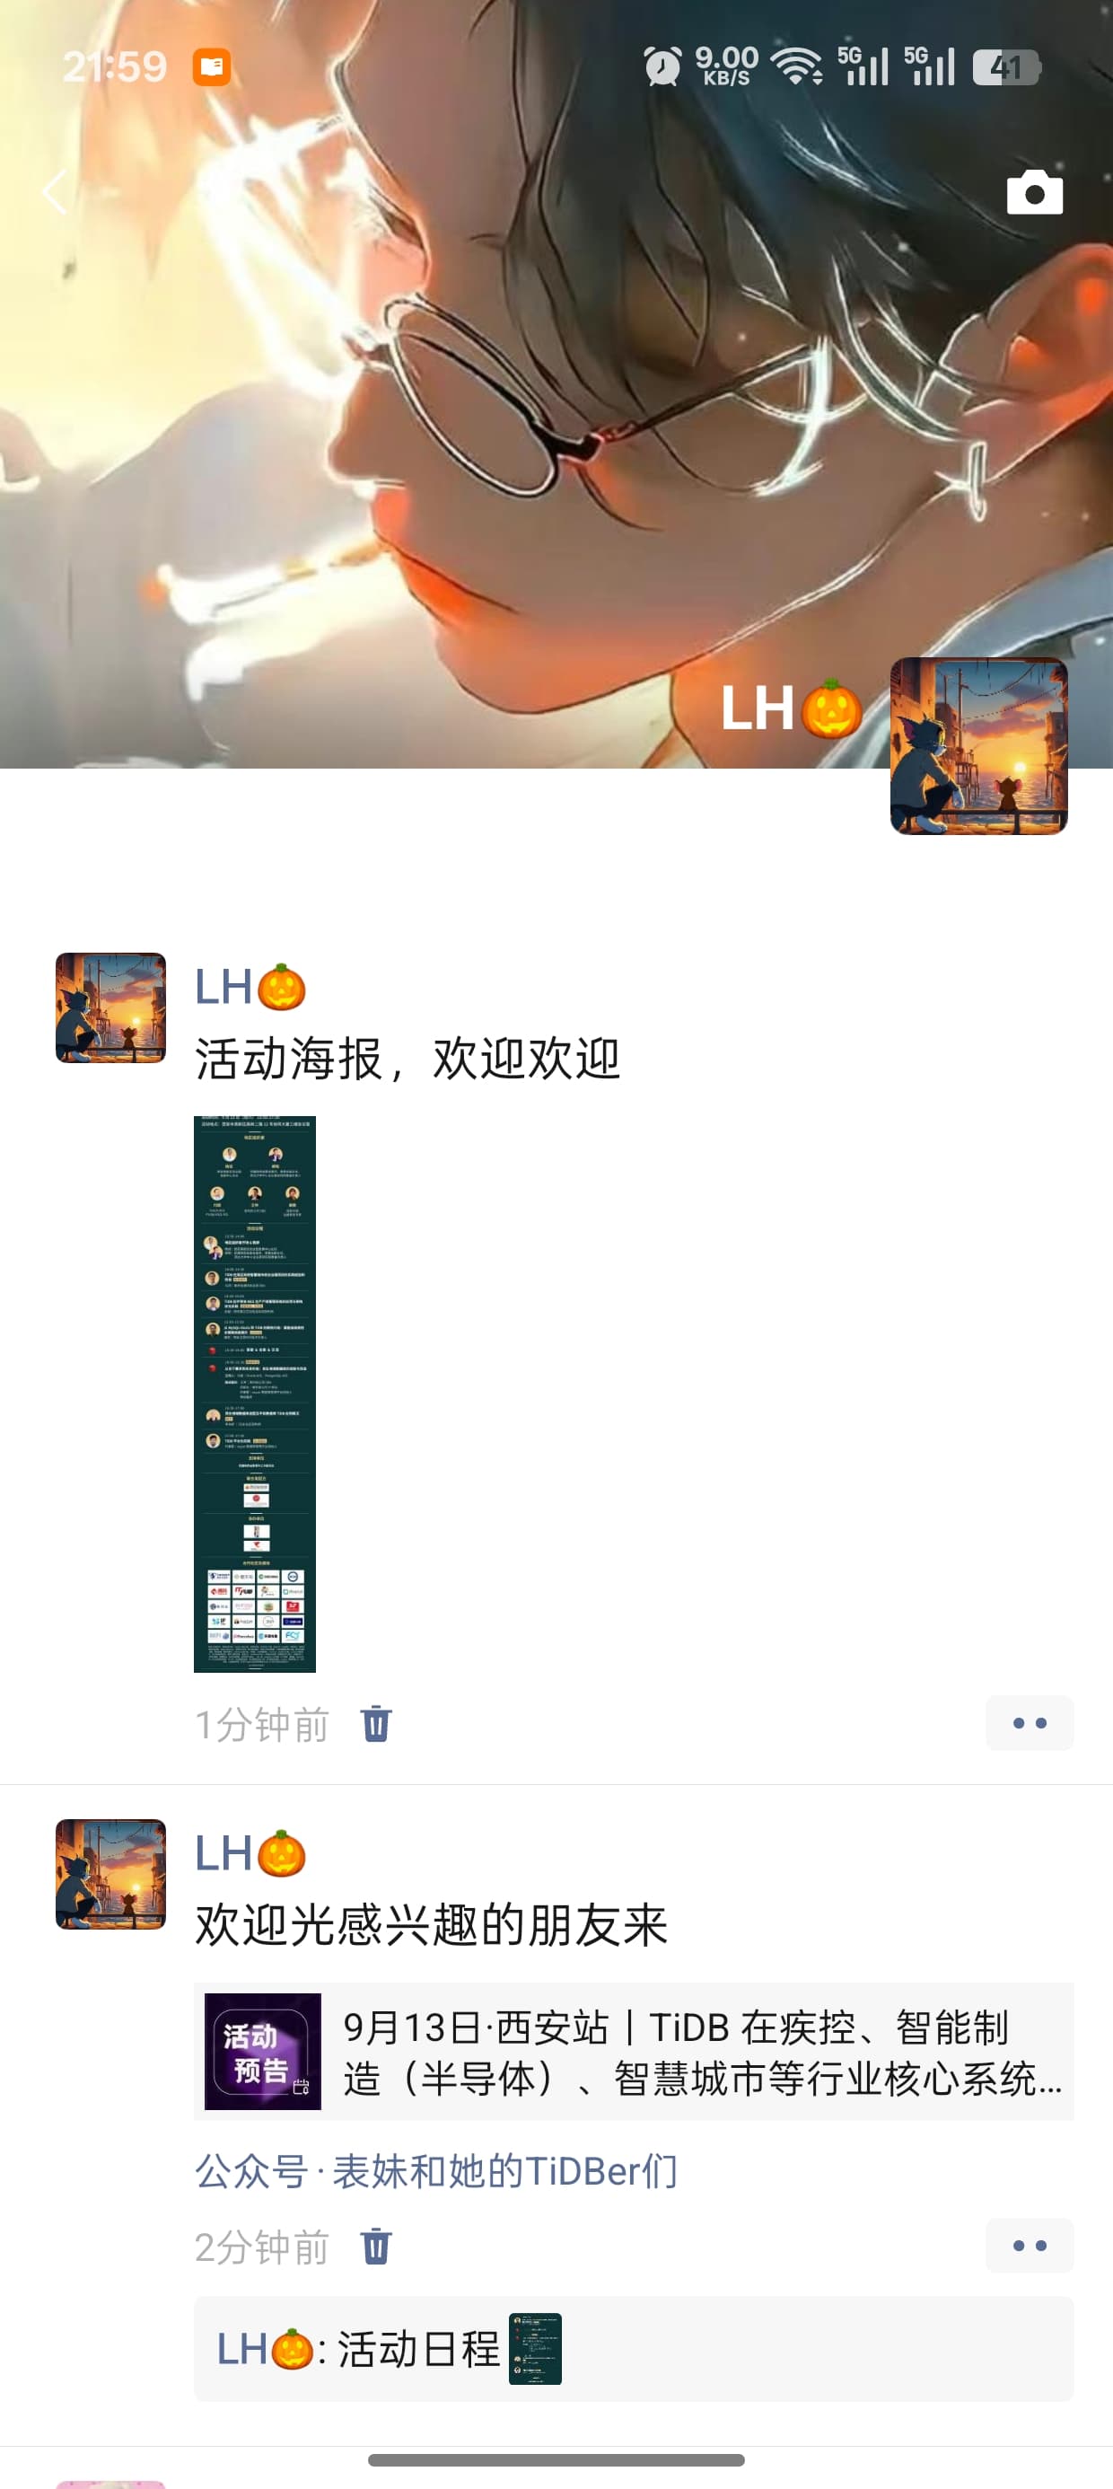Open the activity poster image thumbnail
Screen dimensions: 1113x2489
(255, 1394)
